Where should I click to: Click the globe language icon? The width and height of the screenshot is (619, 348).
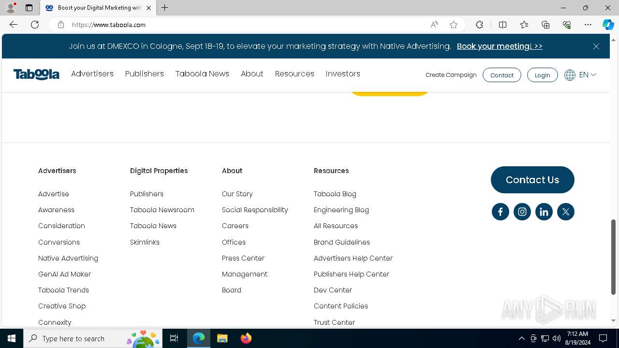[x=570, y=75]
